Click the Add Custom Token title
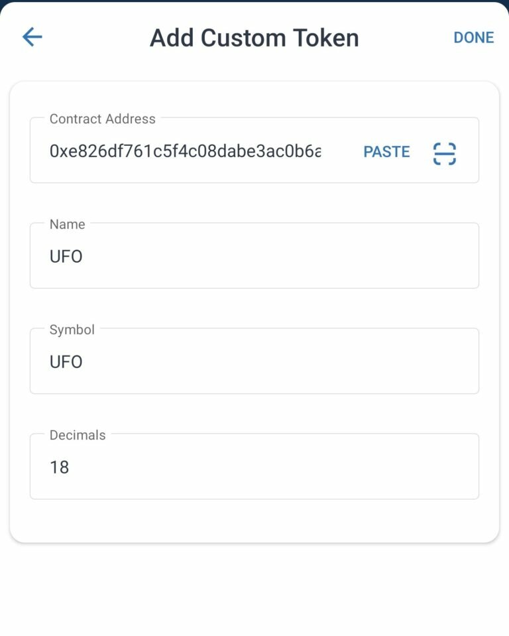The image size is (509, 636). 254,38
